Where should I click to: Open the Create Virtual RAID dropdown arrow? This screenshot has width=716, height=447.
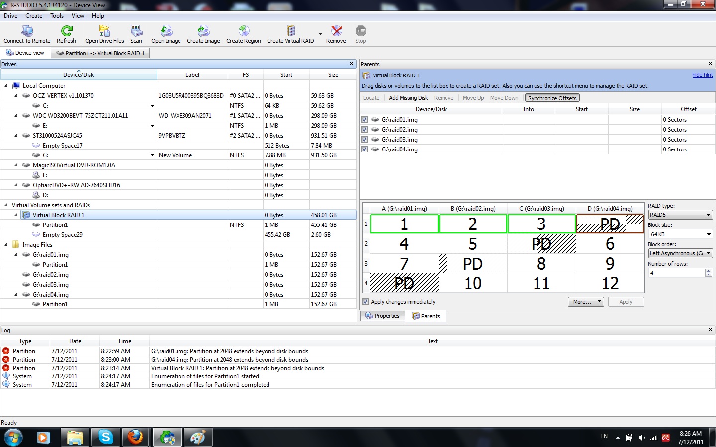click(320, 35)
